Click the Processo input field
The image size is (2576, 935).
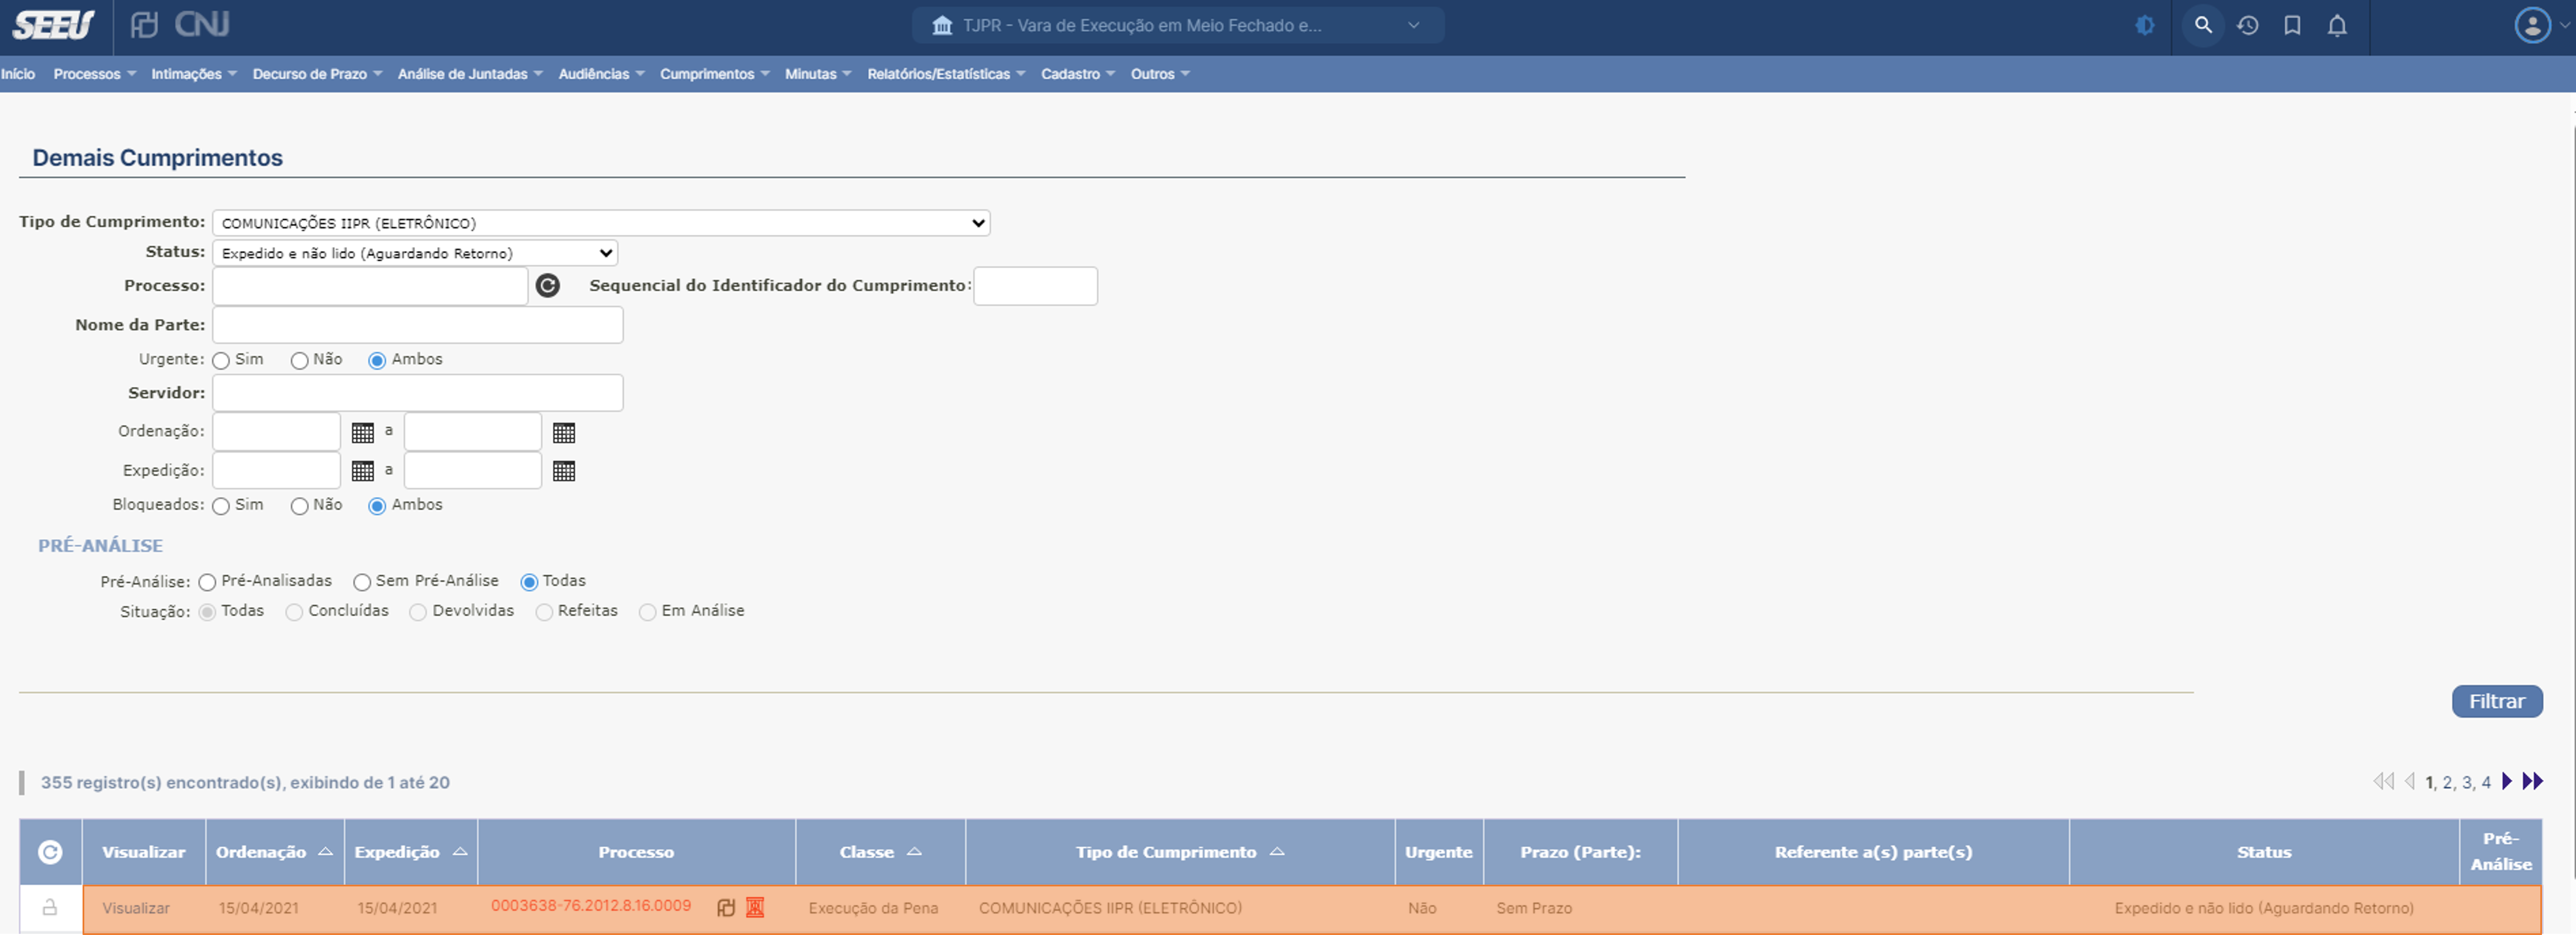370,286
